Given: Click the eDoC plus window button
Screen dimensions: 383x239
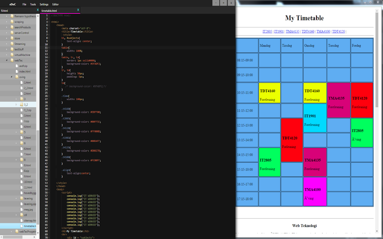Looking at the screenshot, I should click(223, 3).
